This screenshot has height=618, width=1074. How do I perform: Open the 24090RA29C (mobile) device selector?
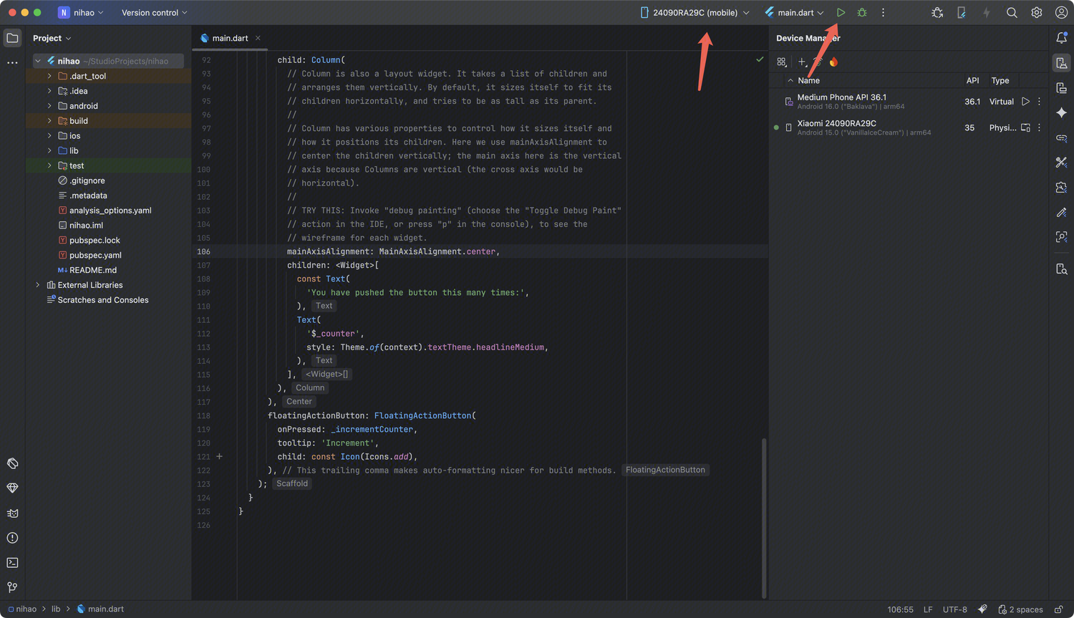click(x=694, y=13)
